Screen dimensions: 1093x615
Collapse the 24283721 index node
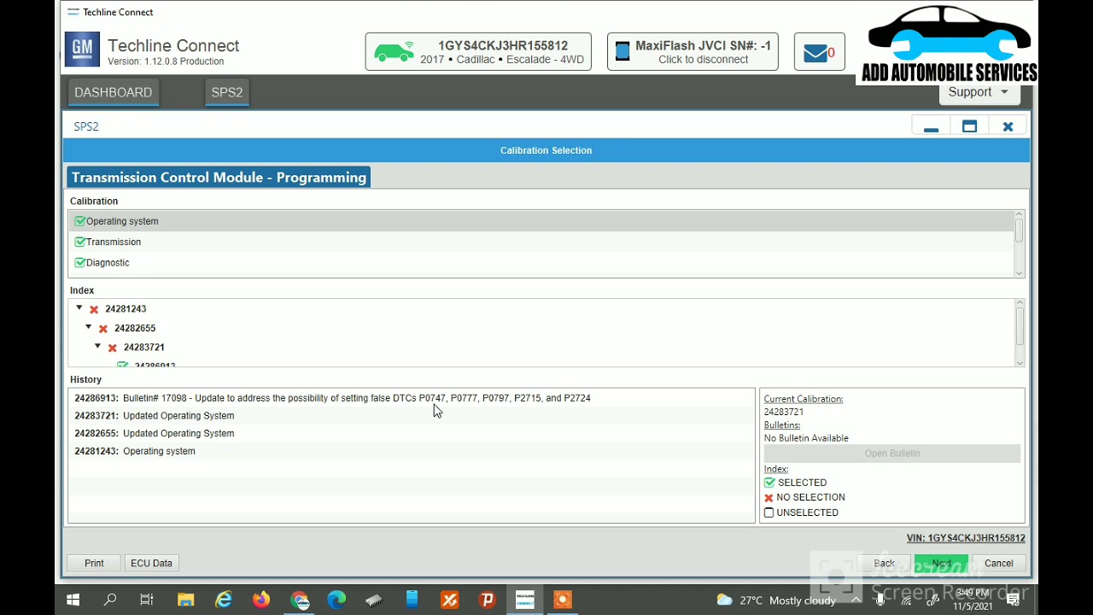point(97,346)
